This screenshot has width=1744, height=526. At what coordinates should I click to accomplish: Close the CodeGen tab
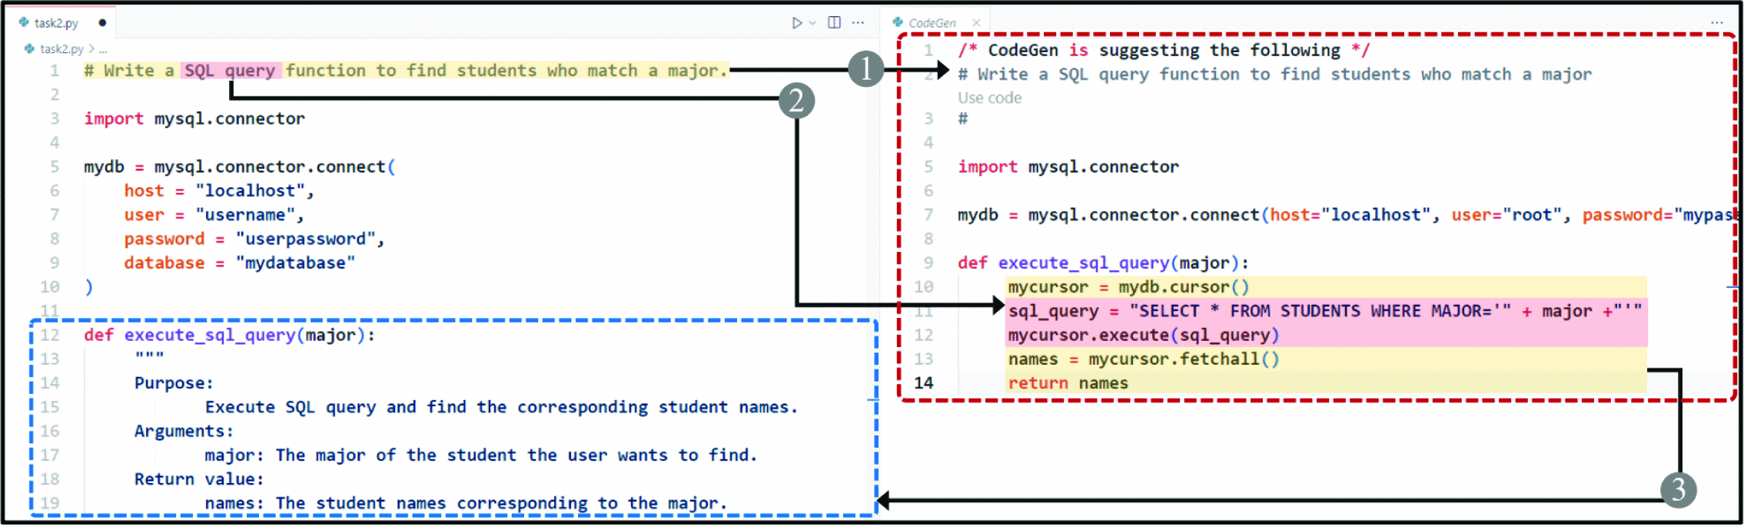click(976, 23)
